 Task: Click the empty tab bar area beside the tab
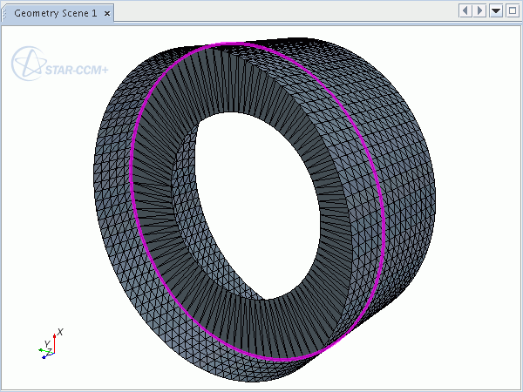[x=279, y=11]
